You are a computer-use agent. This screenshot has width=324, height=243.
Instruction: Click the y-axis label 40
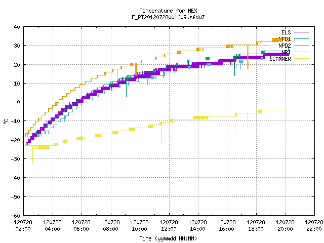click(x=17, y=27)
